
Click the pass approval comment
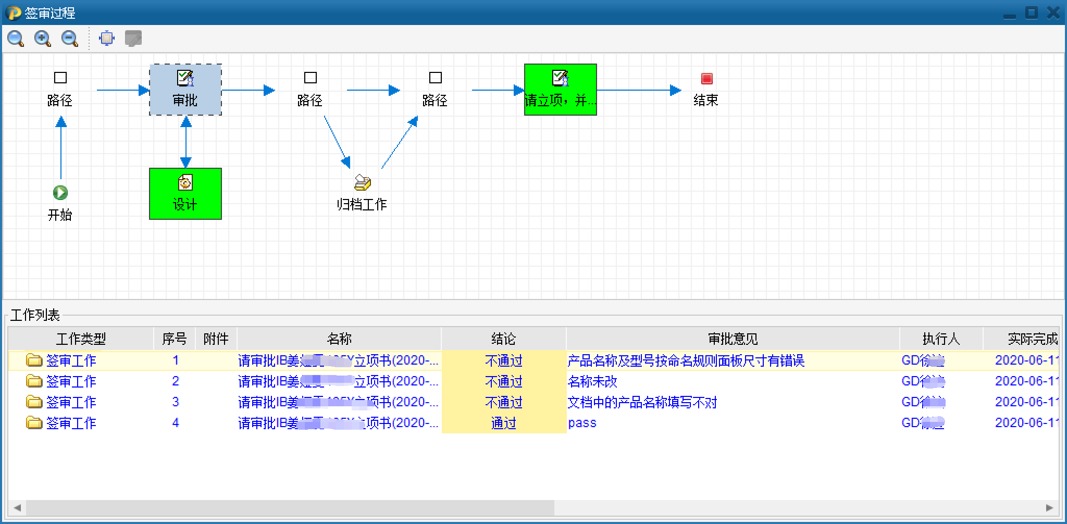(x=582, y=423)
